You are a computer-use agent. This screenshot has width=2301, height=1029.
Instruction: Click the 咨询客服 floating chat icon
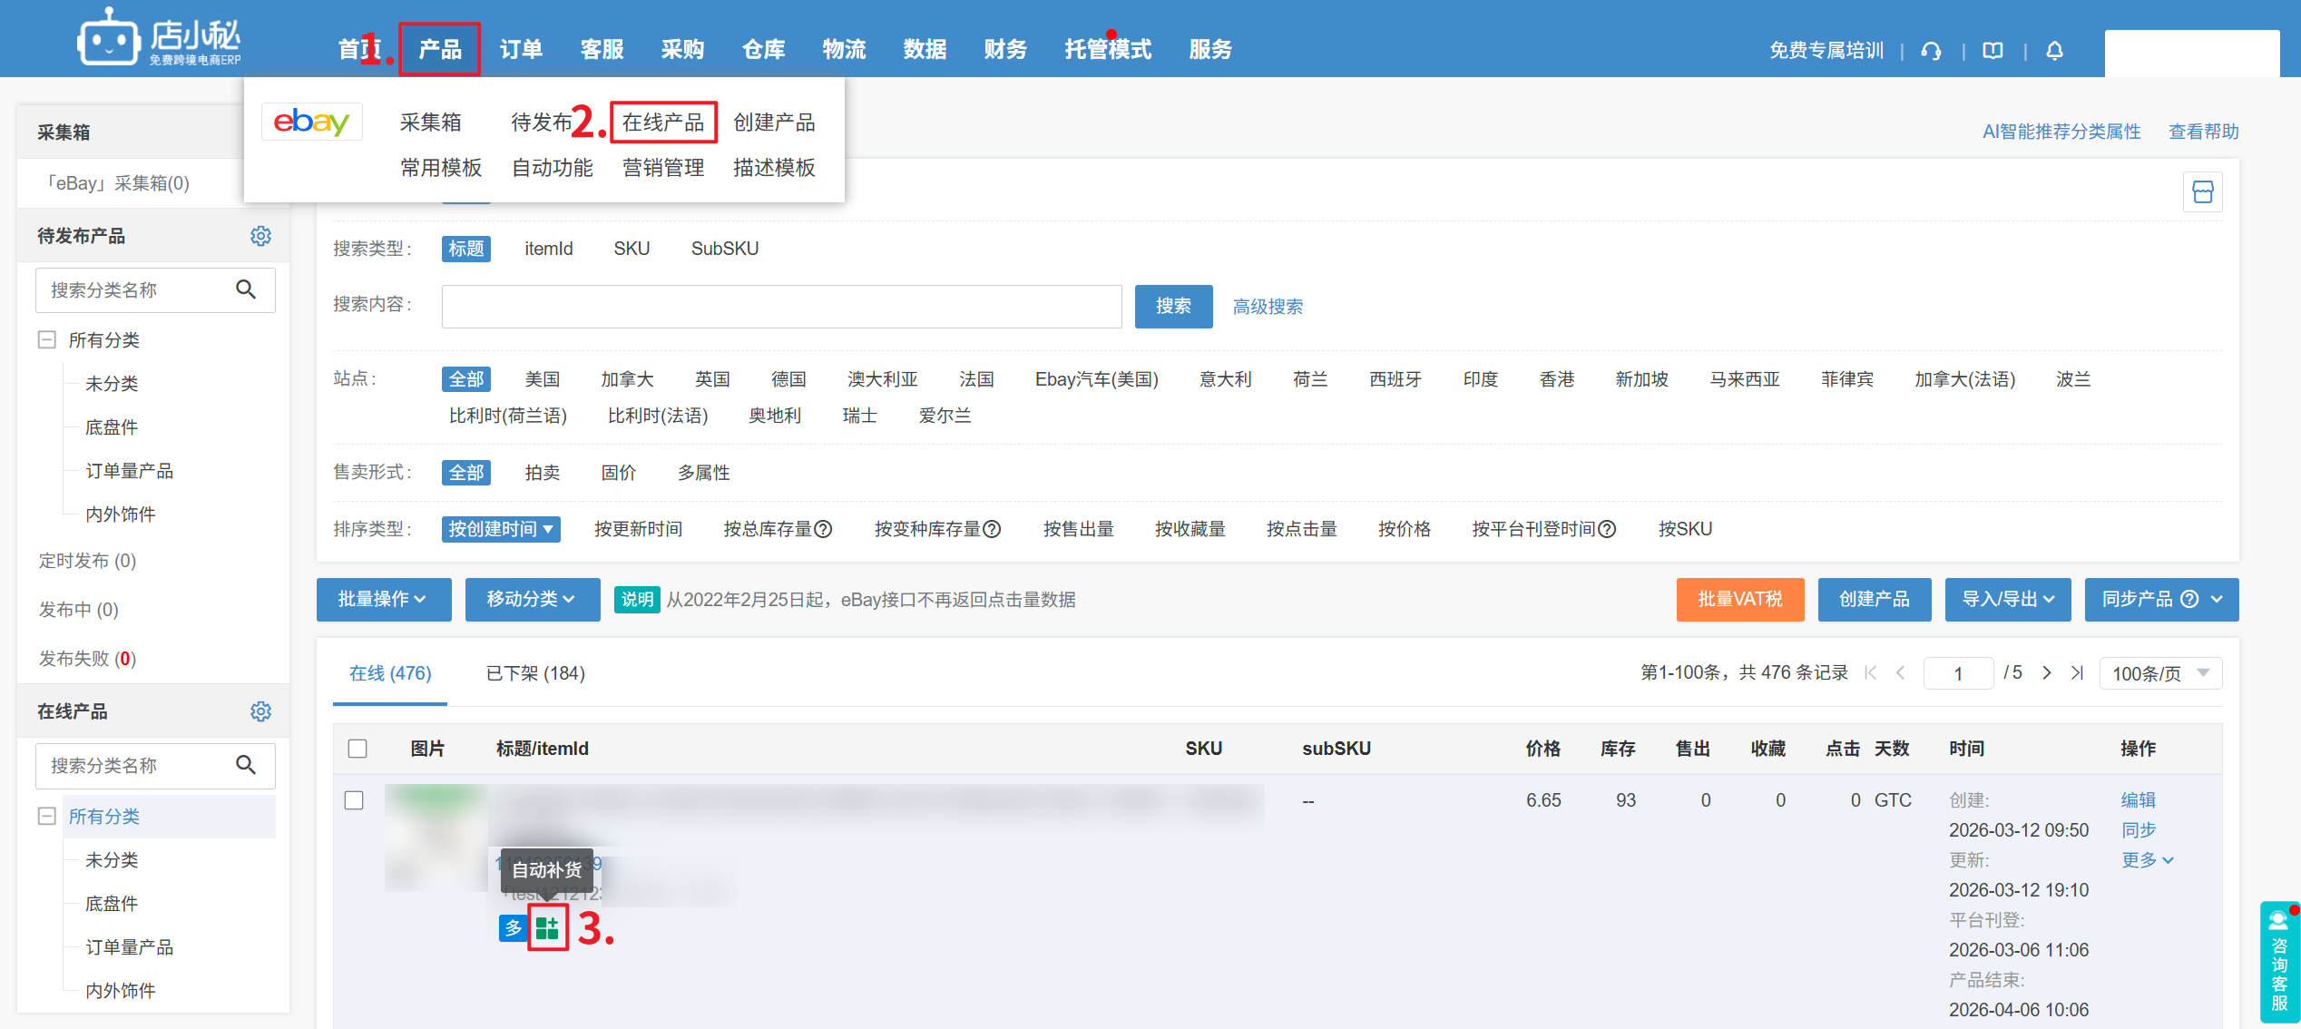pyautogui.click(x=2279, y=962)
